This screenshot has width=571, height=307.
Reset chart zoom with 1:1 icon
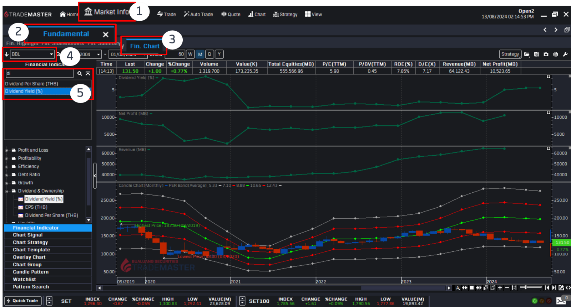click(514, 288)
